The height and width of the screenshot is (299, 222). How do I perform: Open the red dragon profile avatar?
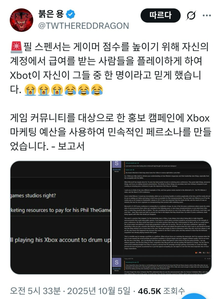coord(21,20)
